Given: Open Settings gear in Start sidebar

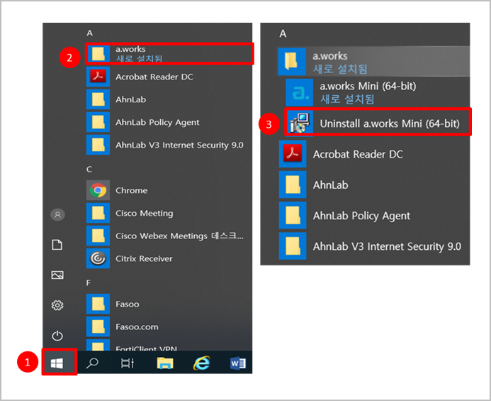Looking at the screenshot, I should pos(57,305).
